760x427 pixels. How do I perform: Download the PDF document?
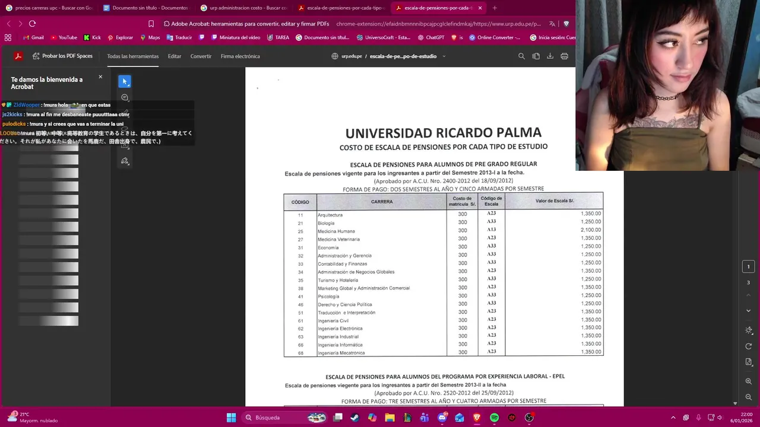pyautogui.click(x=550, y=56)
